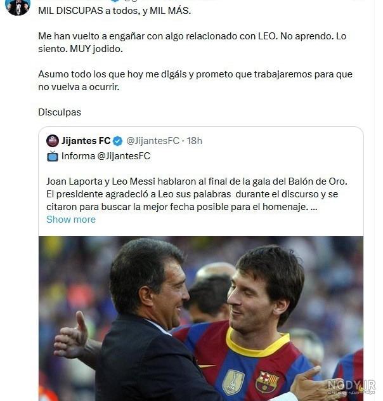The height and width of the screenshot is (401, 383).
Task: Open the attached photo of the quoted tweet
Action: click(201, 319)
